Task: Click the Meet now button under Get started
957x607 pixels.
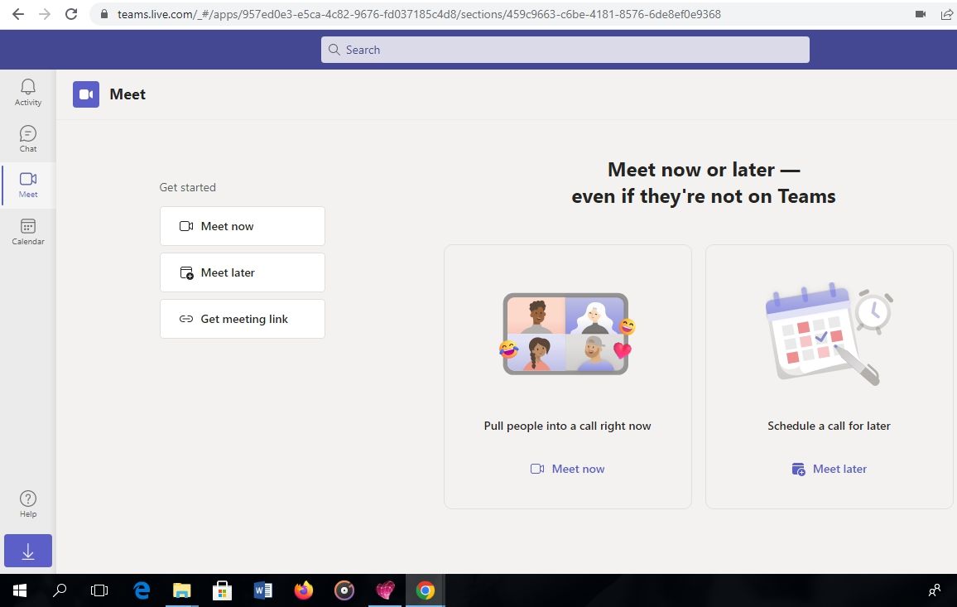Action: point(243,226)
